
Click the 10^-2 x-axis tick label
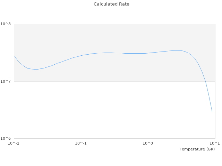pos(14,144)
